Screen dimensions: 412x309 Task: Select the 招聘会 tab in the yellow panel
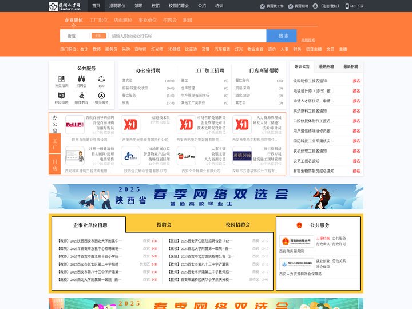point(164,225)
